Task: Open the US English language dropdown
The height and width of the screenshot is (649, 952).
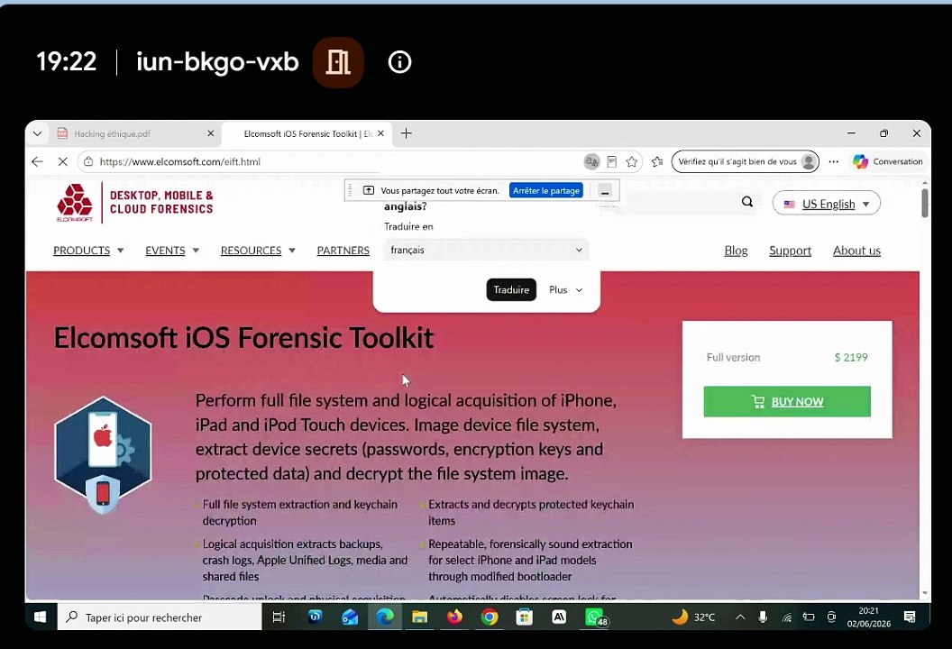Action: (x=827, y=204)
